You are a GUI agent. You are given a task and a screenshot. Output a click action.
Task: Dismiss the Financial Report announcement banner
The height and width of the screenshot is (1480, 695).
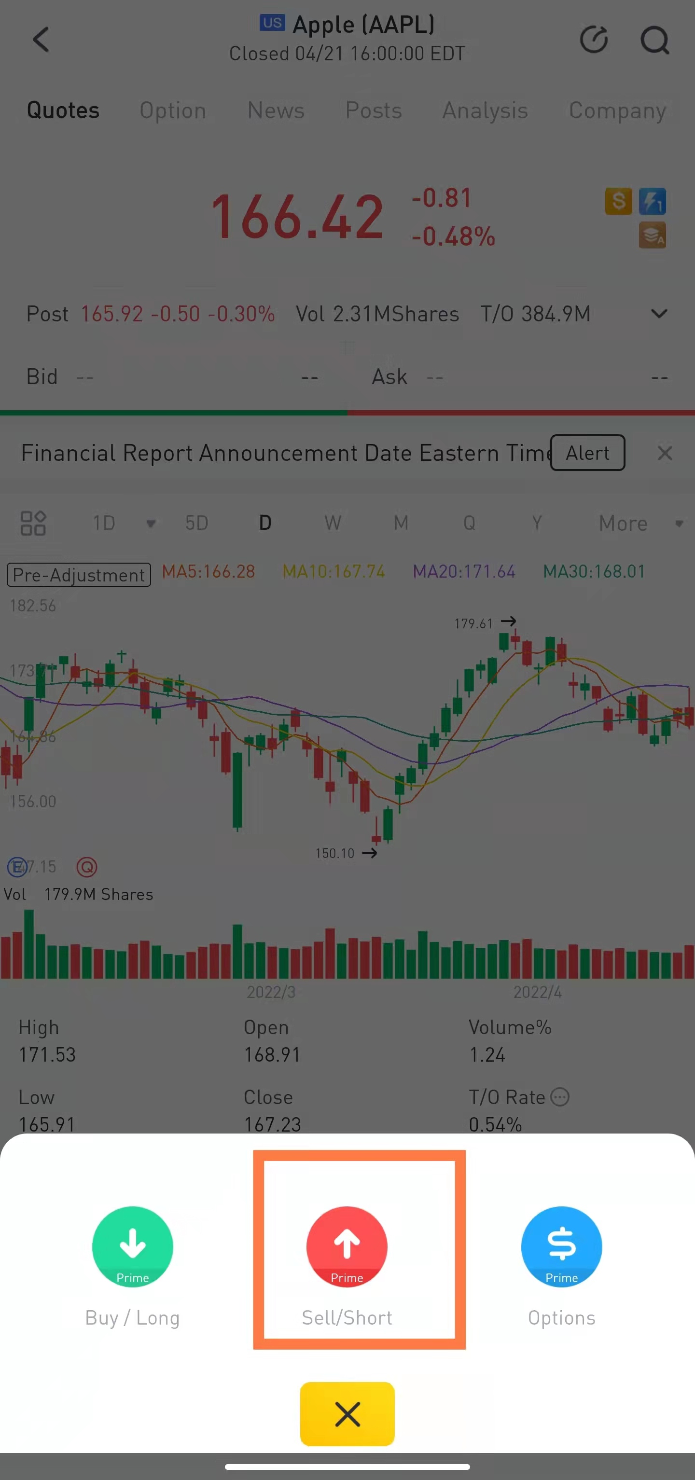click(x=665, y=453)
